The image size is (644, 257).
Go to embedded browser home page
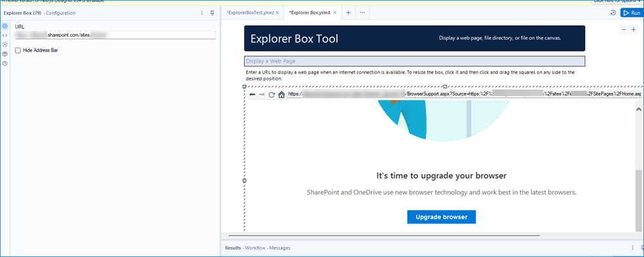(x=281, y=95)
